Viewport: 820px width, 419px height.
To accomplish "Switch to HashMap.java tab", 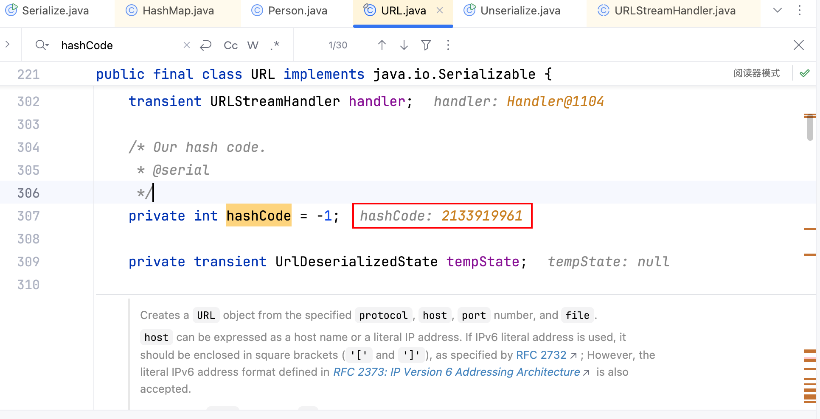I will click(177, 11).
